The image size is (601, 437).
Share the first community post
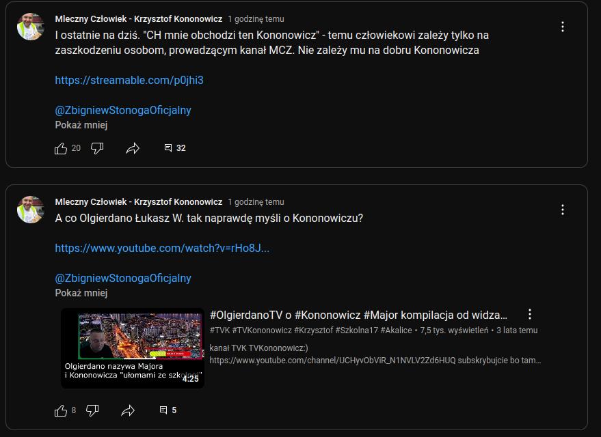[x=133, y=148]
